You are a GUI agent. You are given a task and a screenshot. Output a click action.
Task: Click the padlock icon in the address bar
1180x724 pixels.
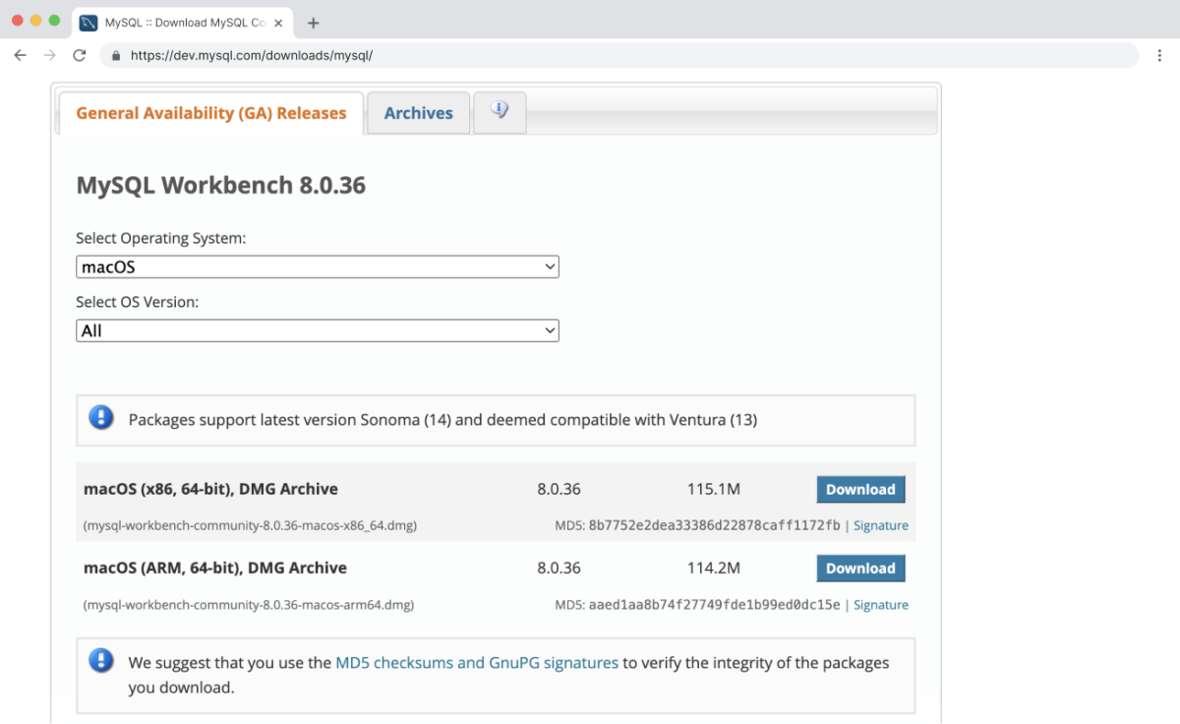116,56
